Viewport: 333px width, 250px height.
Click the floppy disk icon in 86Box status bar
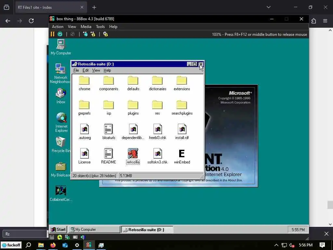[52, 237]
